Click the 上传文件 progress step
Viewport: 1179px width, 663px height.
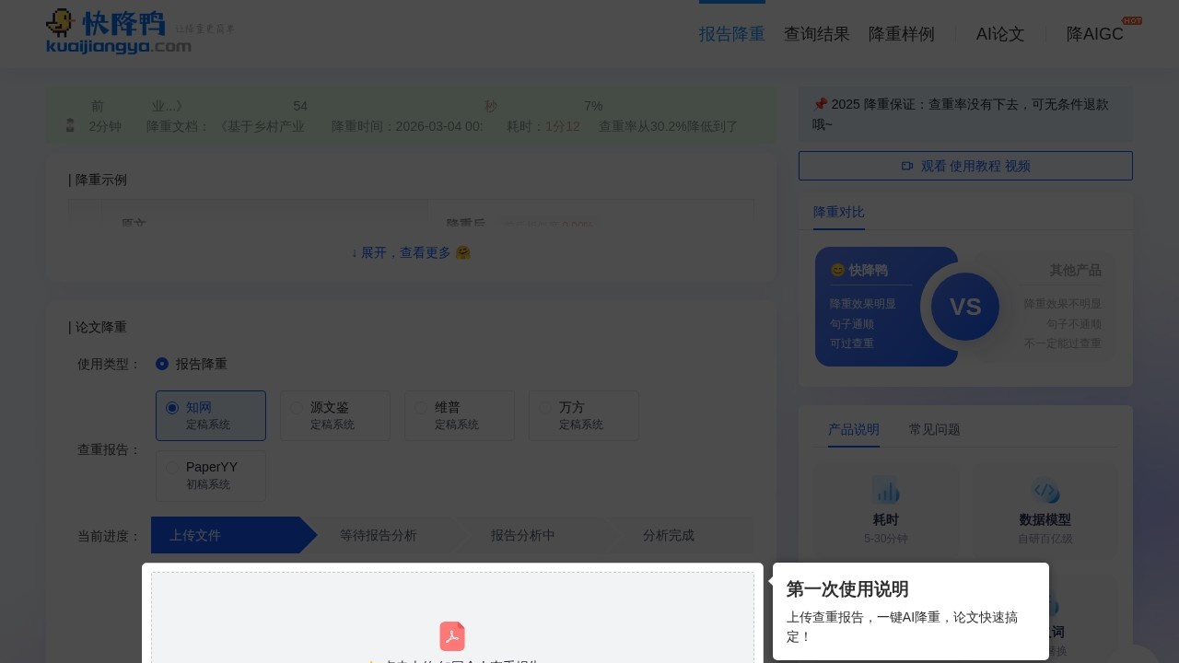pyautogui.click(x=194, y=535)
